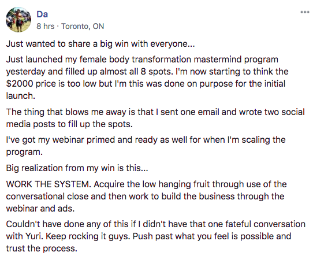Viewport: 313px width, 263px height.
Task: Click the "Keep rocking it guys" sentence
Action: (88, 236)
